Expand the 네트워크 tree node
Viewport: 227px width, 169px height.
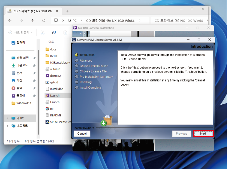point(7,126)
